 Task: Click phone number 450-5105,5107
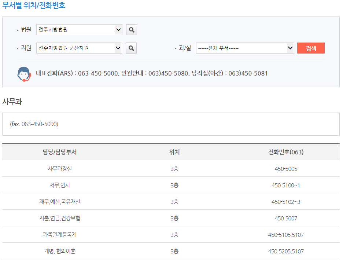286,235
